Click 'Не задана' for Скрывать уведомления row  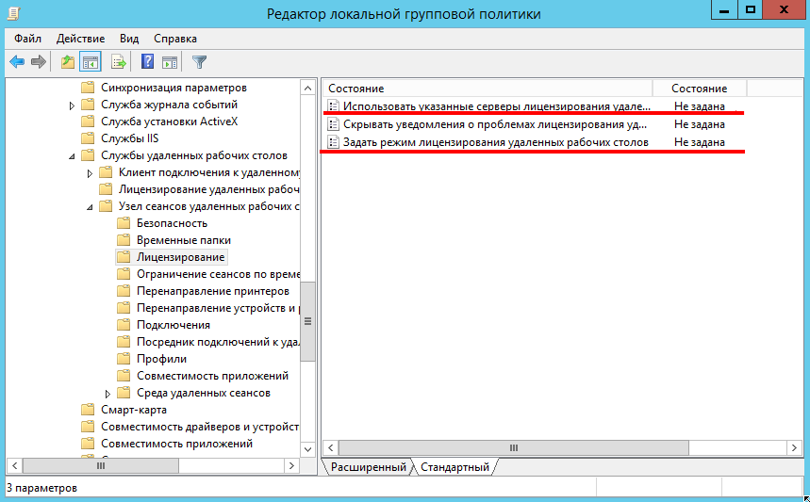(x=699, y=124)
